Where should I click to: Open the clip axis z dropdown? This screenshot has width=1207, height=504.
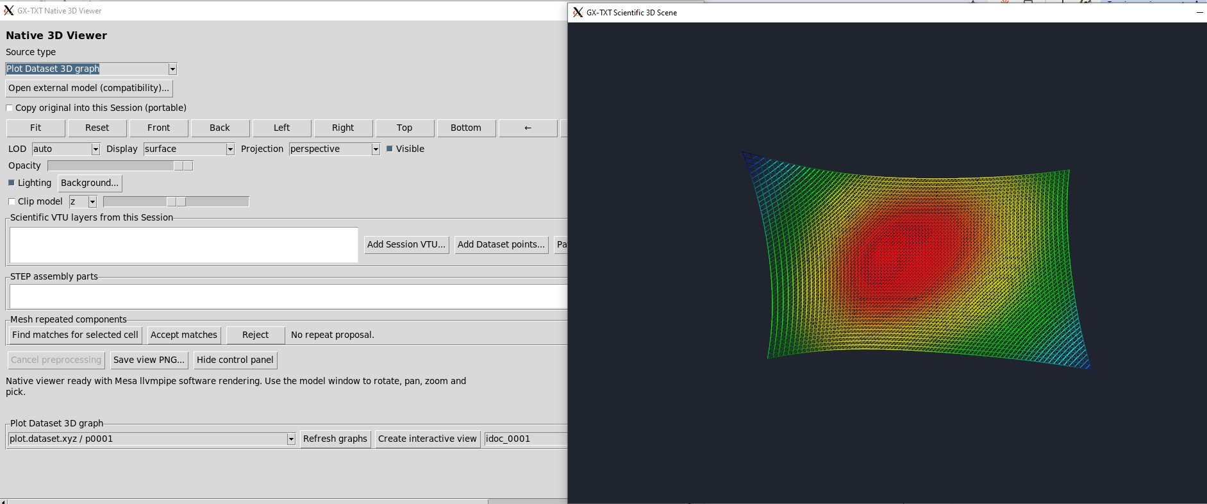92,202
